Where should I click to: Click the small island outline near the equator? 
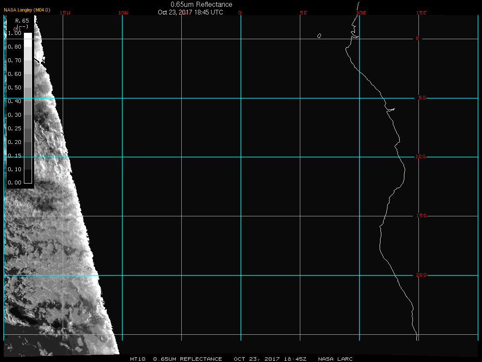[319, 36]
